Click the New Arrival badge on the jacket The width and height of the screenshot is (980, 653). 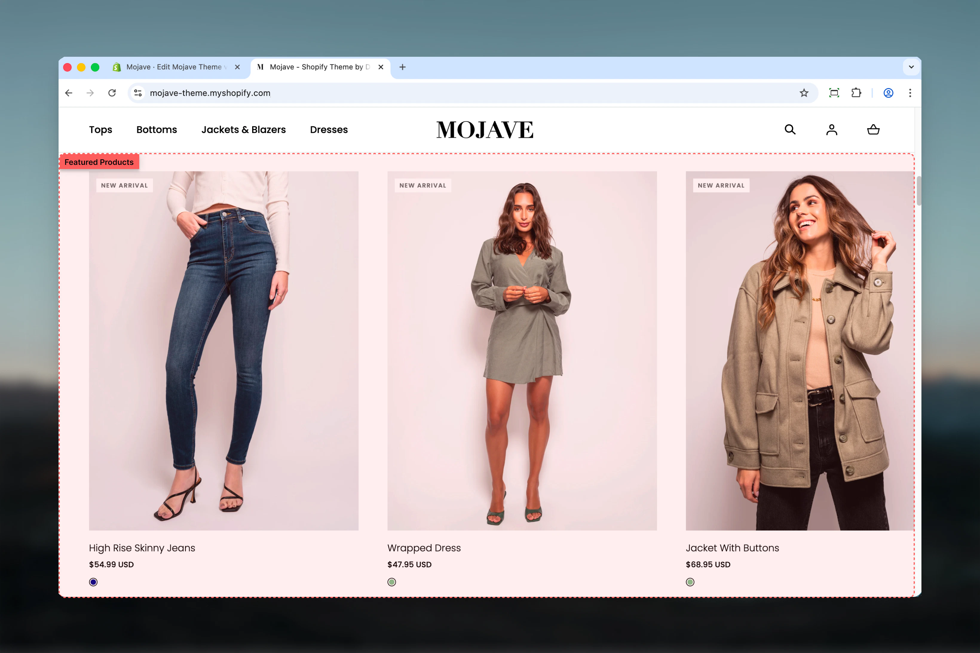(x=721, y=185)
